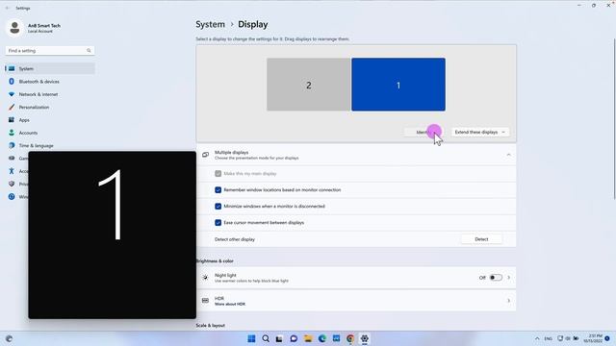Screen dimensions: 616x346
Task: Click the ENG language indicator
Action: [x=548, y=338]
